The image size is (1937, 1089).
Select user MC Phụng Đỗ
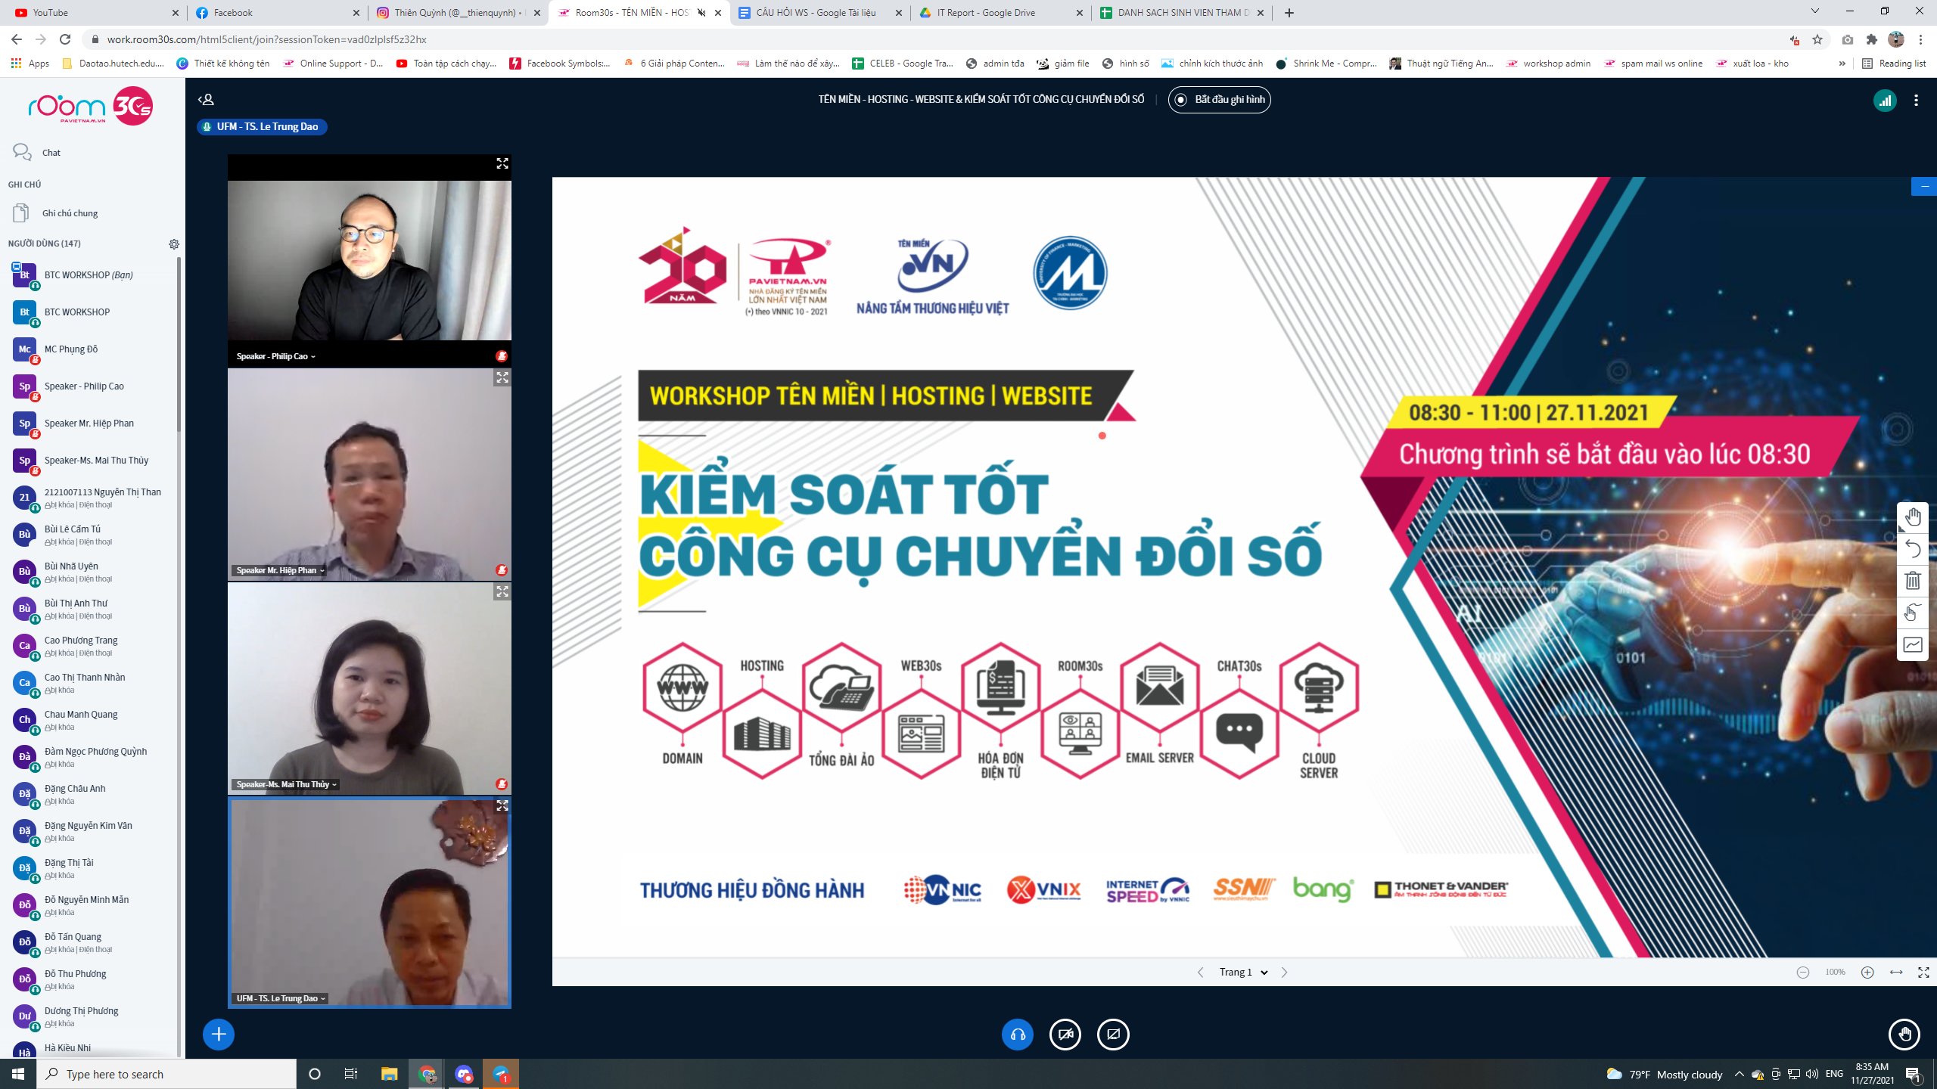point(91,349)
